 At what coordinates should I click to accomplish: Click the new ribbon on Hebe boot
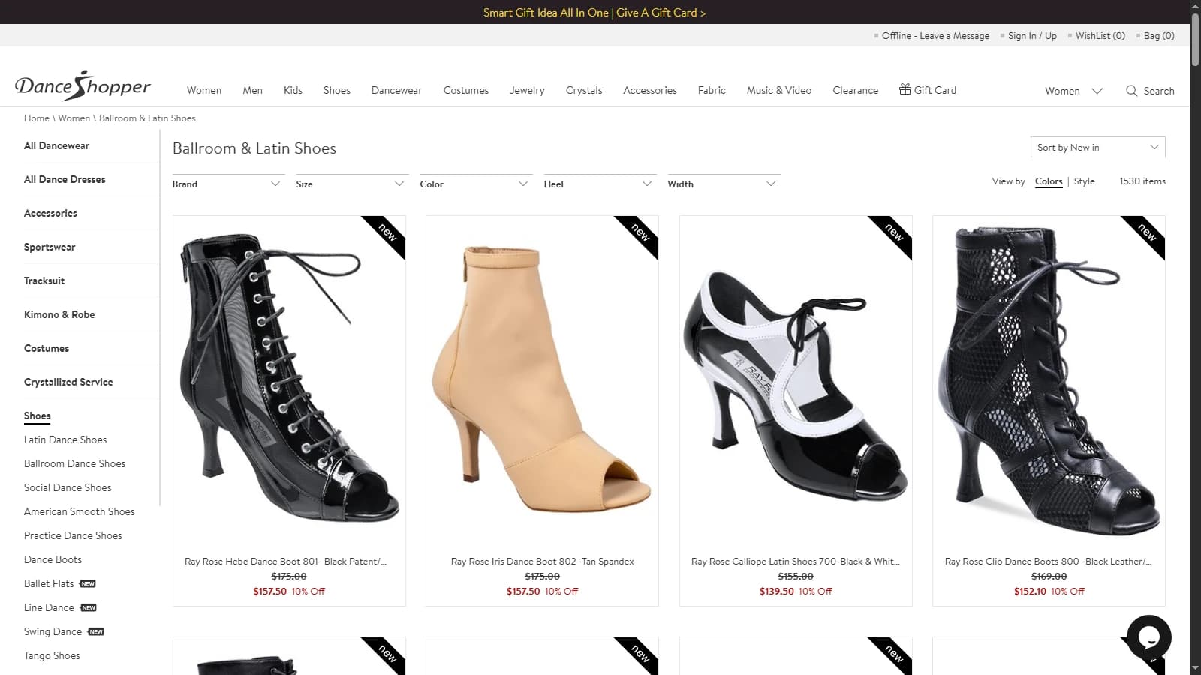(387, 233)
